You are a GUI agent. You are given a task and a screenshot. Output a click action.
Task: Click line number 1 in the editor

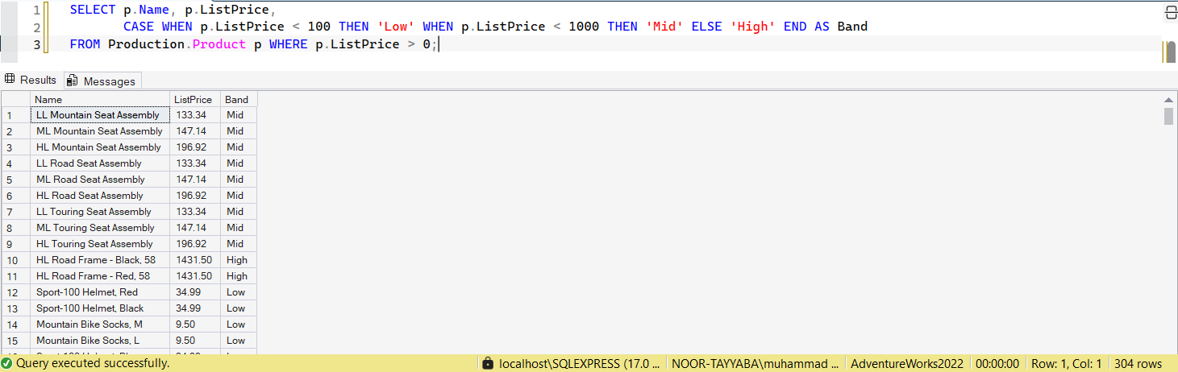coord(36,10)
